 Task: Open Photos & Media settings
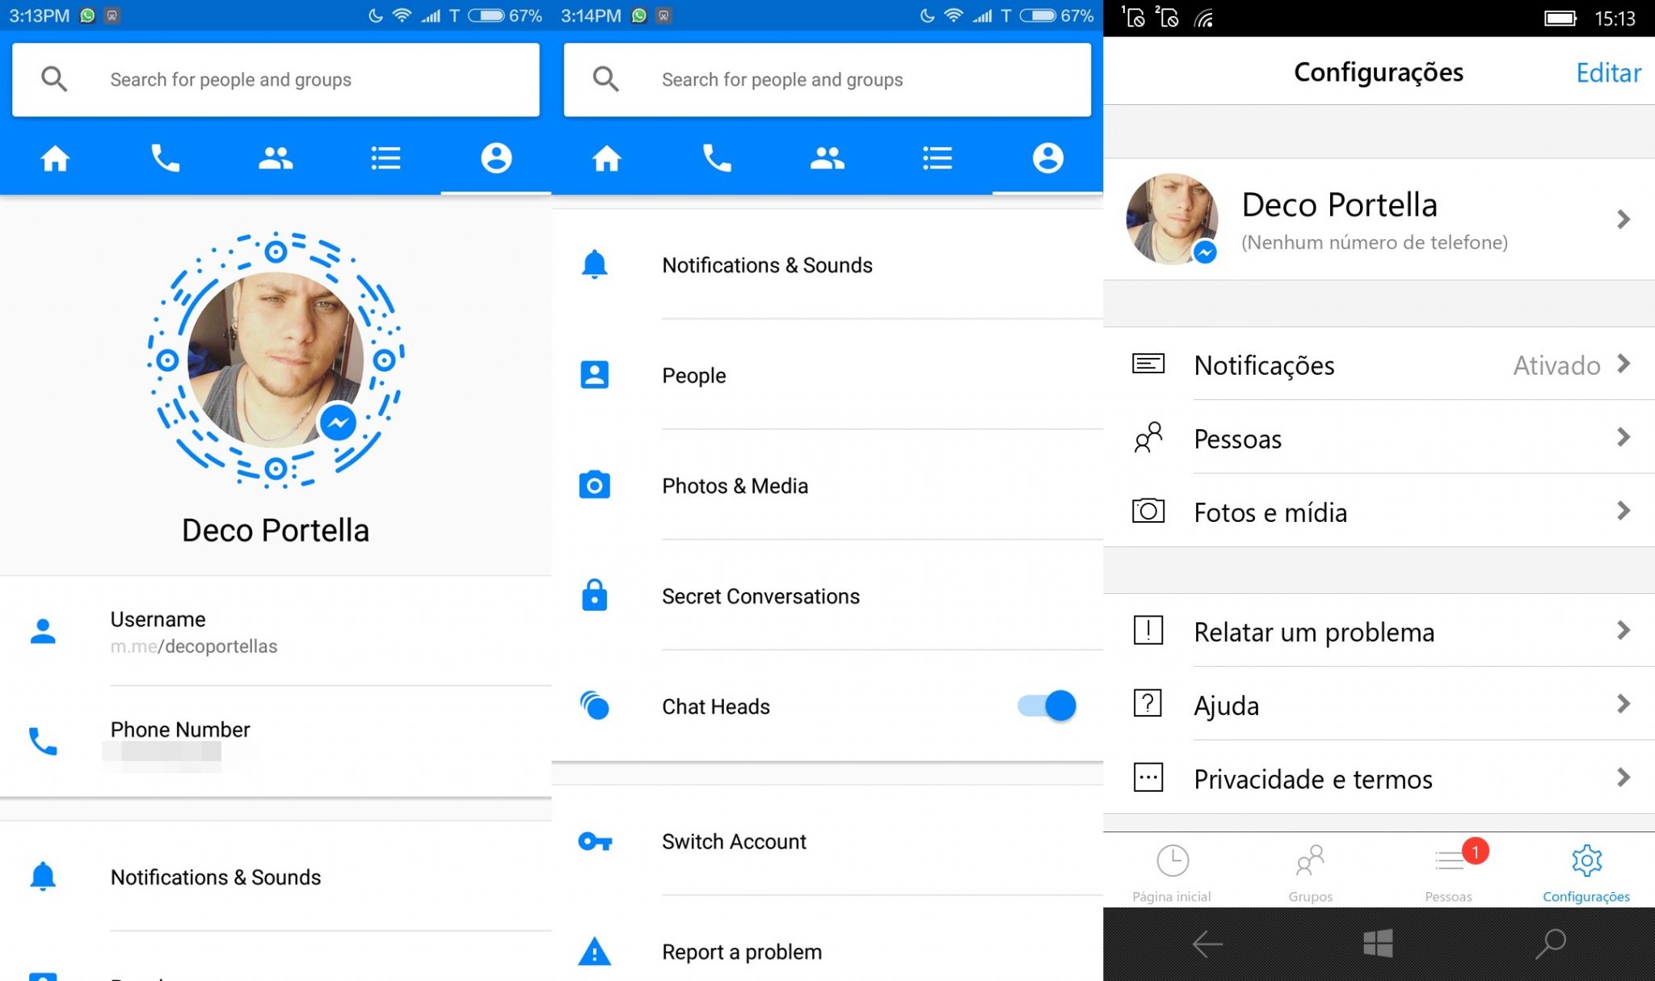tap(827, 485)
